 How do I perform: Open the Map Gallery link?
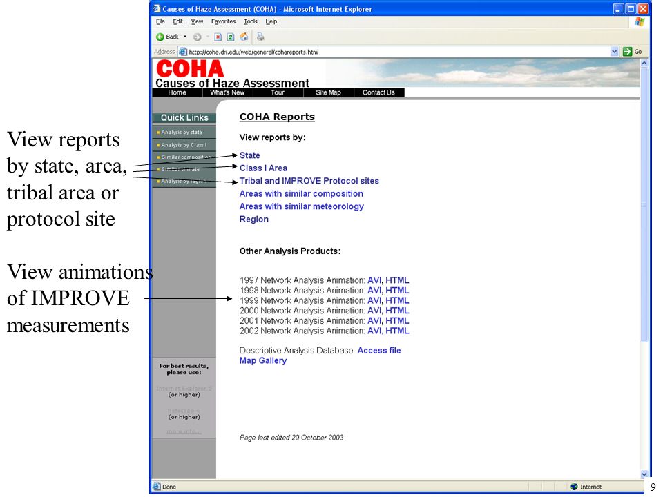pyautogui.click(x=263, y=360)
